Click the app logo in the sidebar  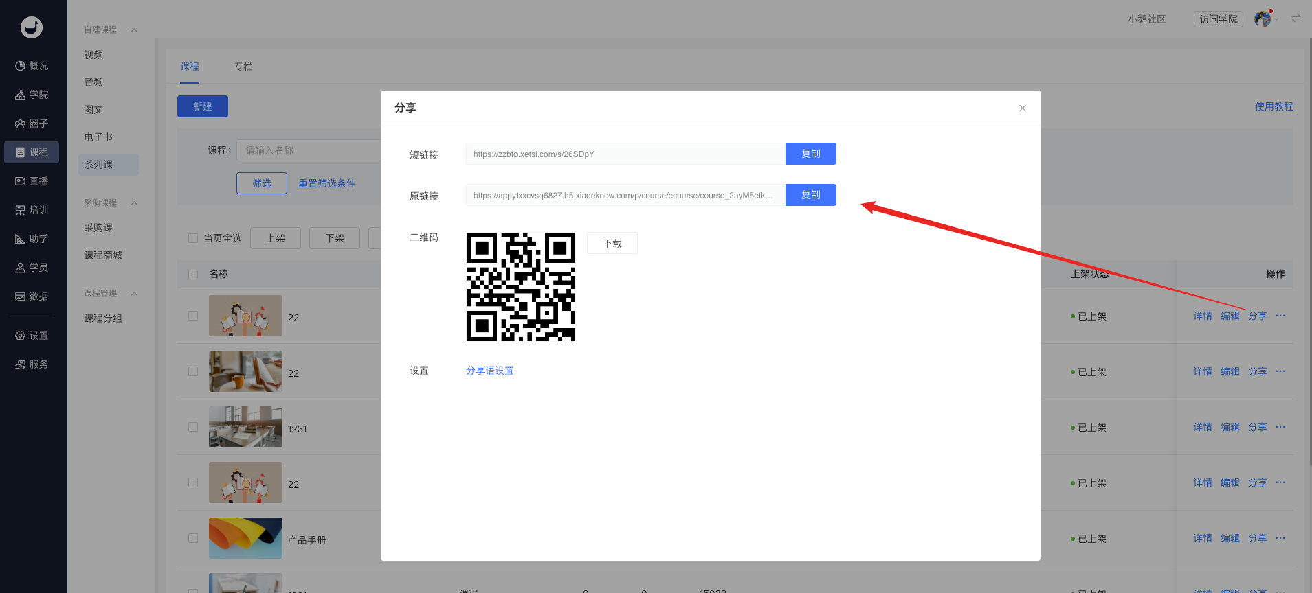[x=32, y=27]
